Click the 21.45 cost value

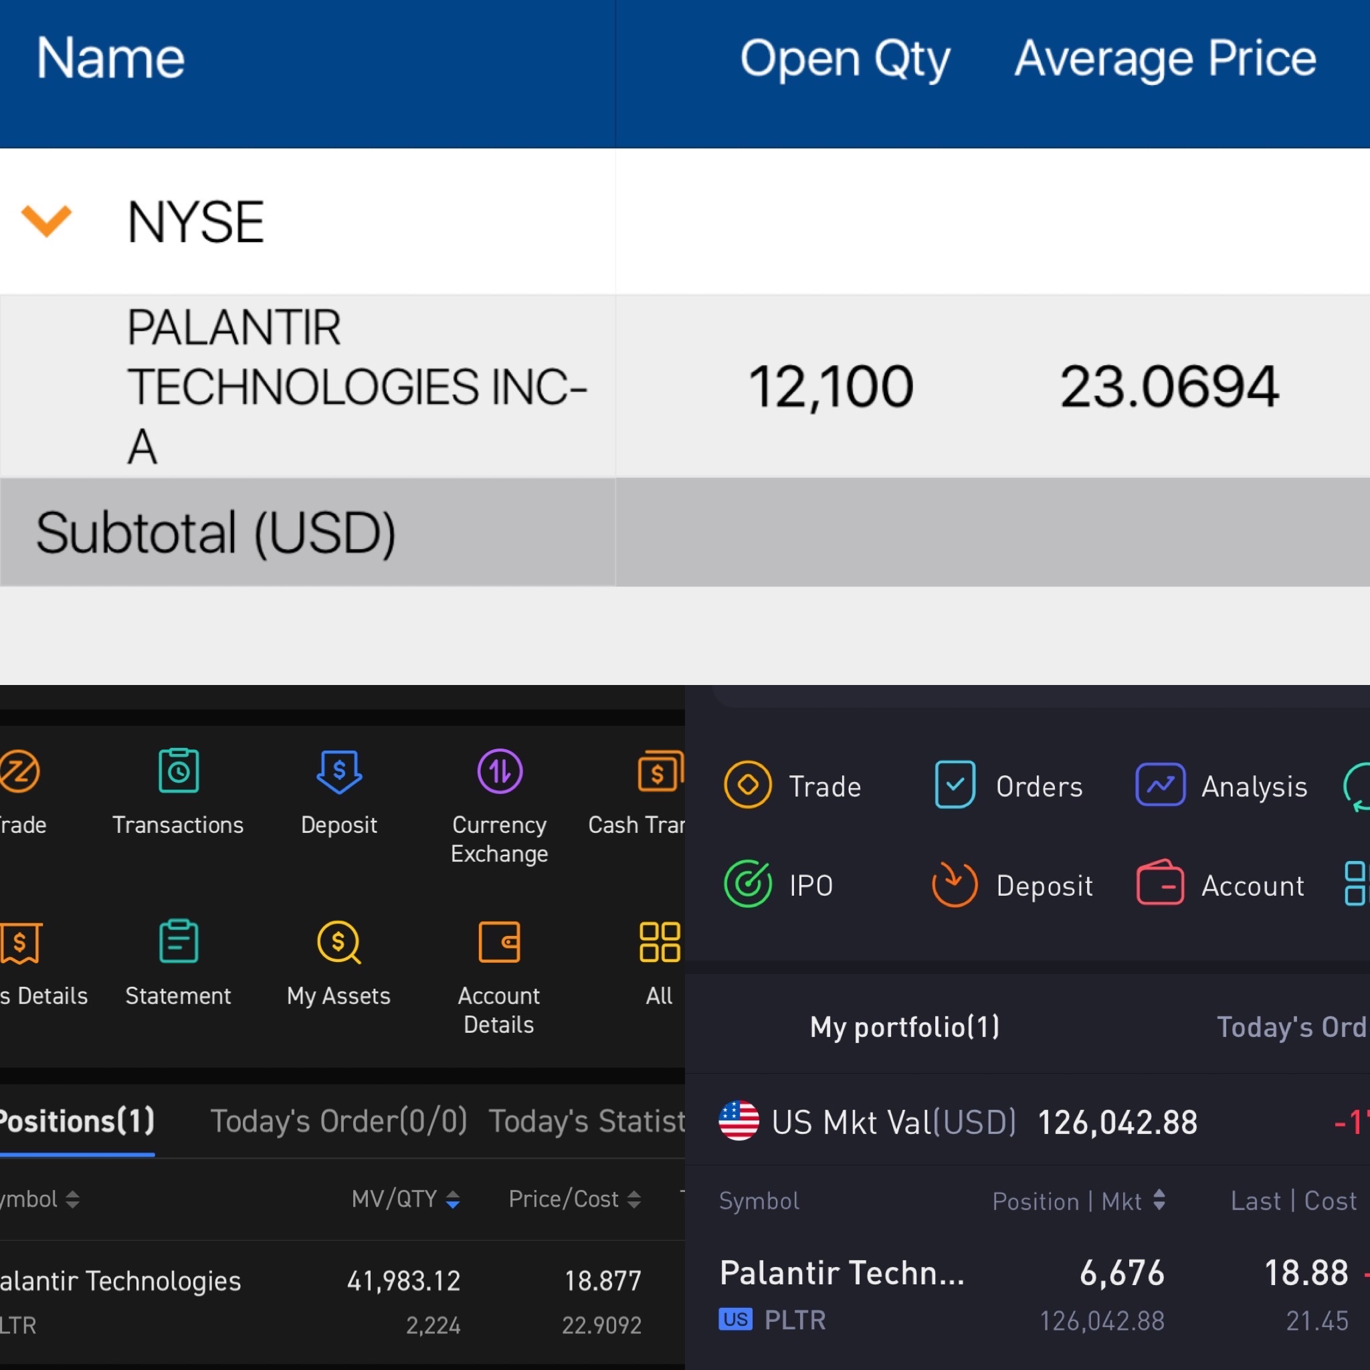coord(1316,1321)
